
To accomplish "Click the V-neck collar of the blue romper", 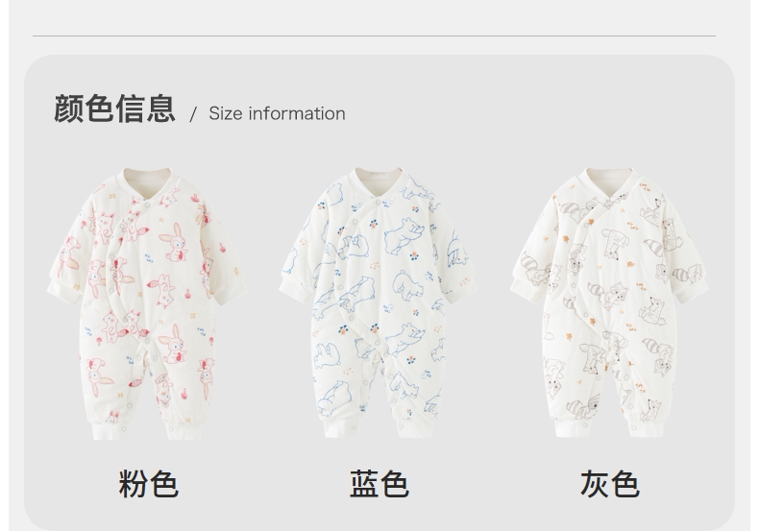I will click(x=378, y=185).
